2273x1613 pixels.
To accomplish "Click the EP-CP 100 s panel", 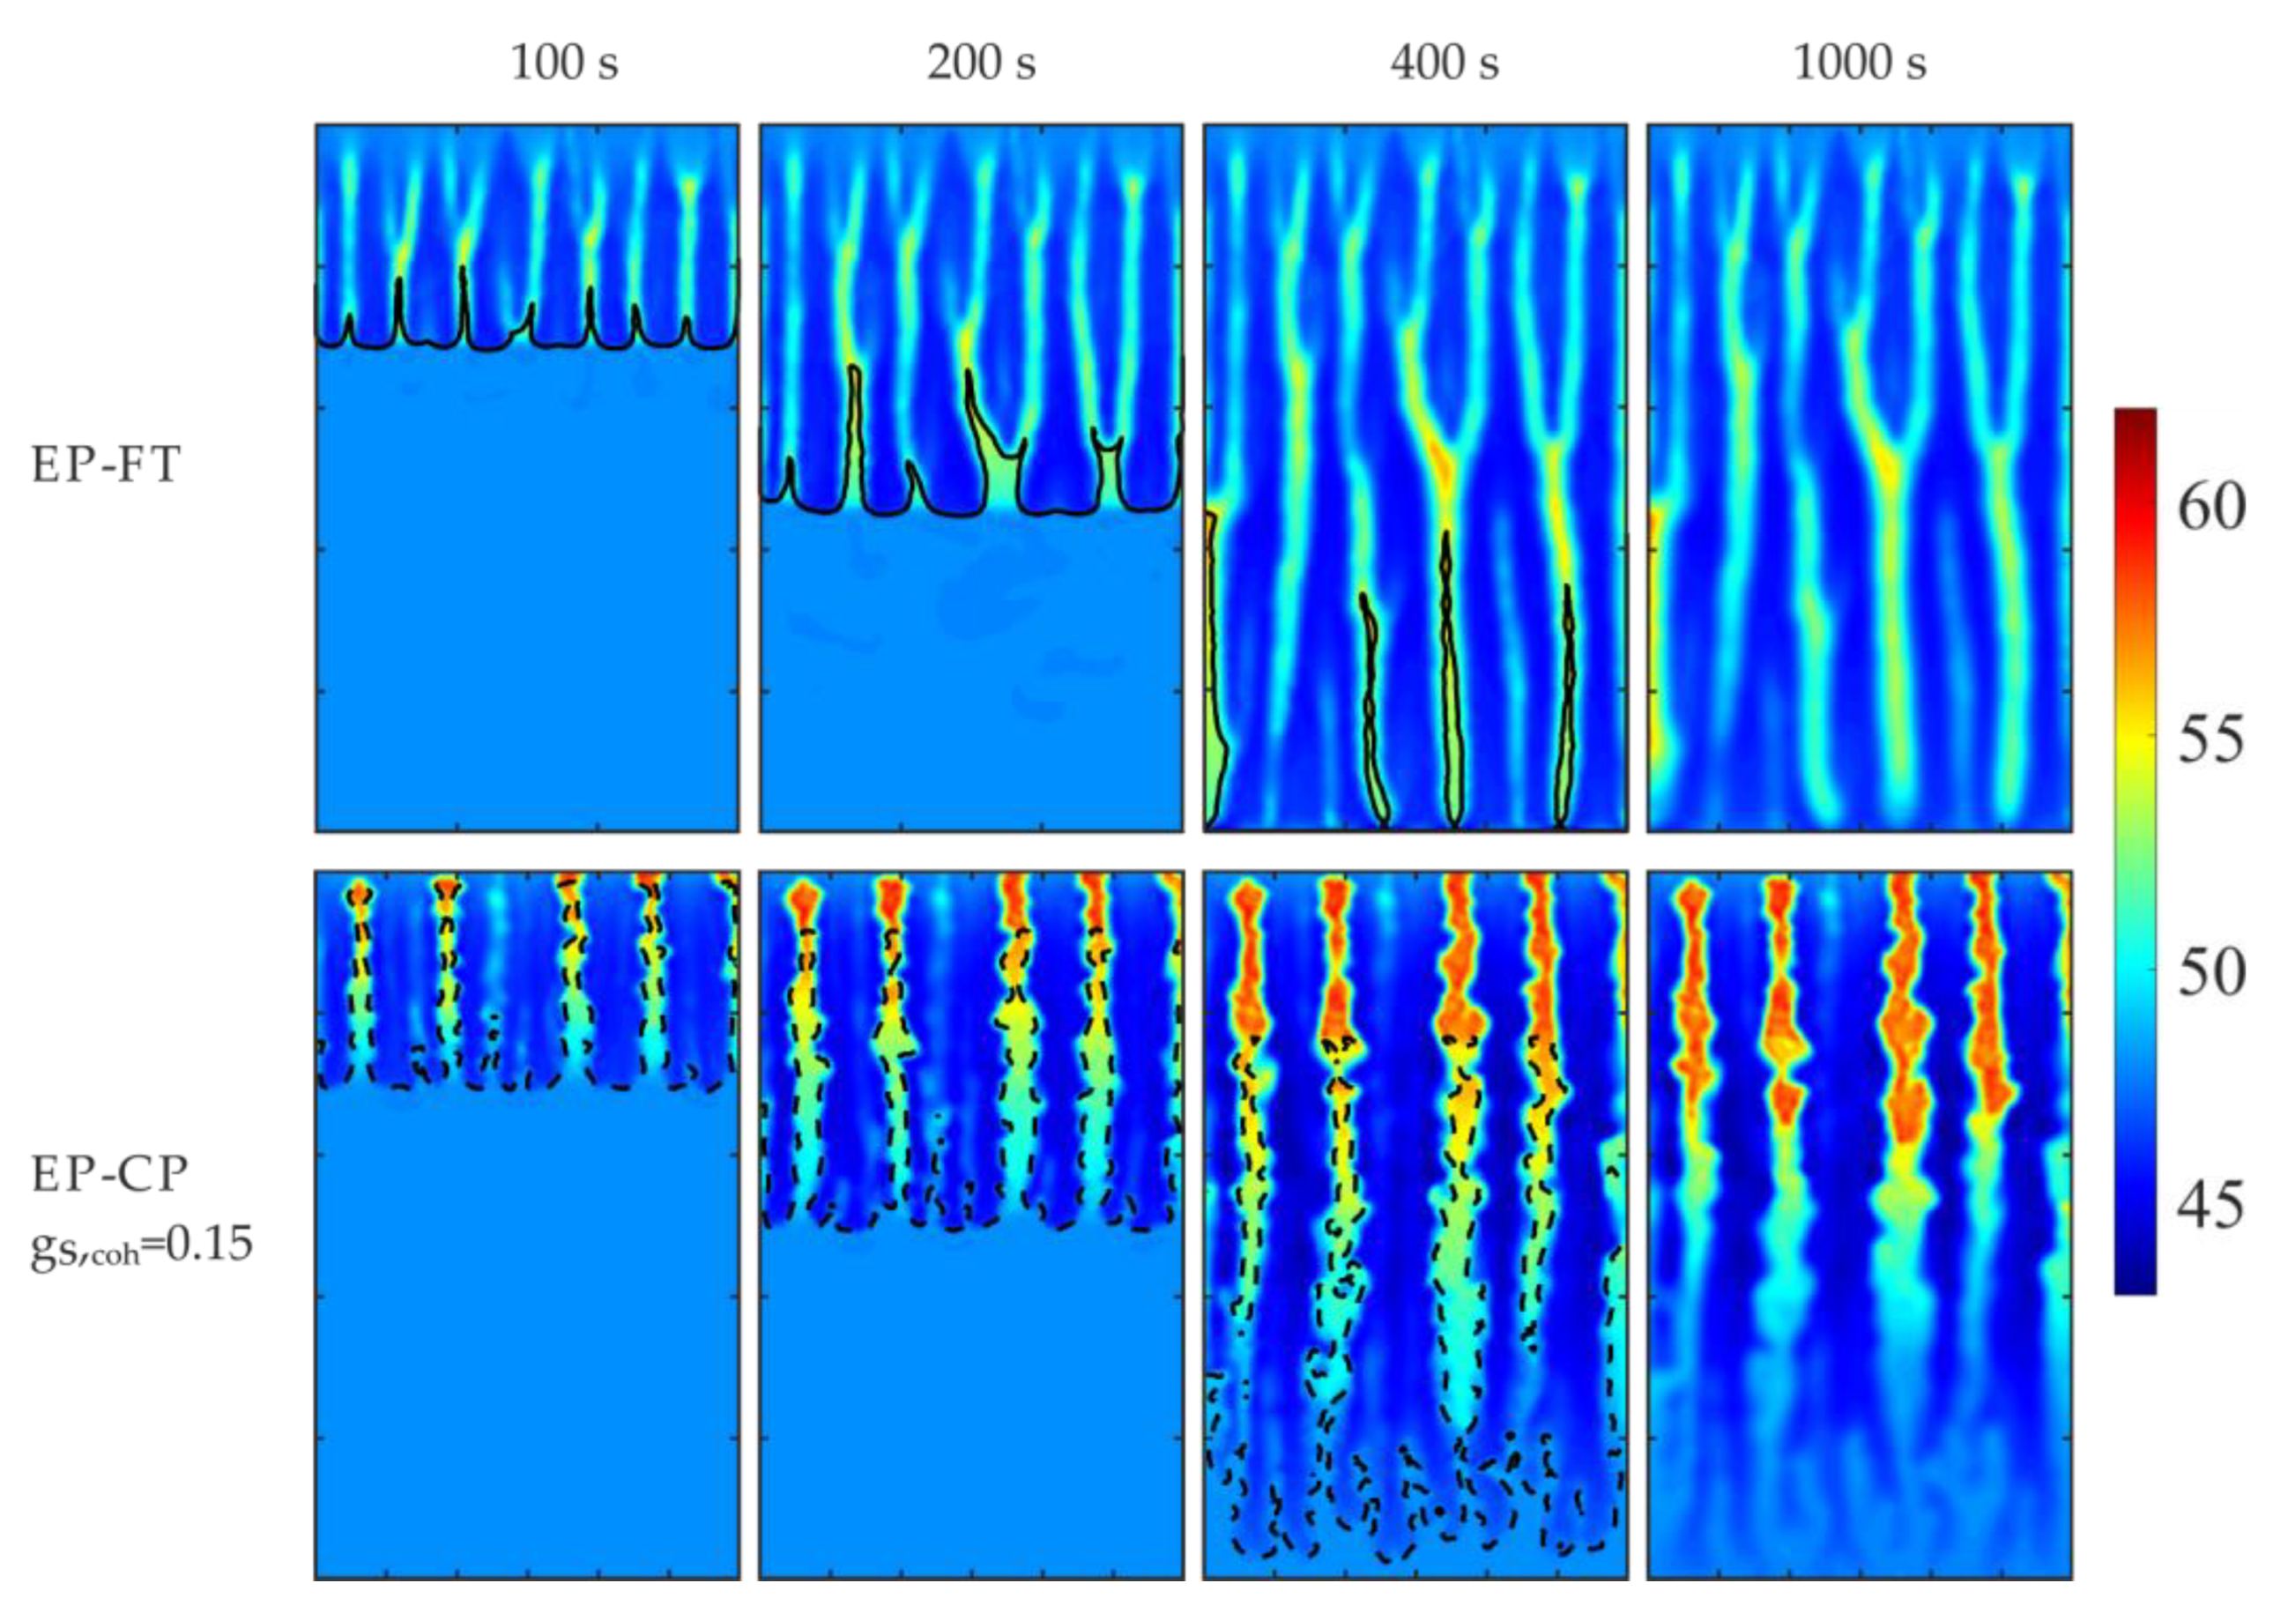I will tap(526, 1224).
